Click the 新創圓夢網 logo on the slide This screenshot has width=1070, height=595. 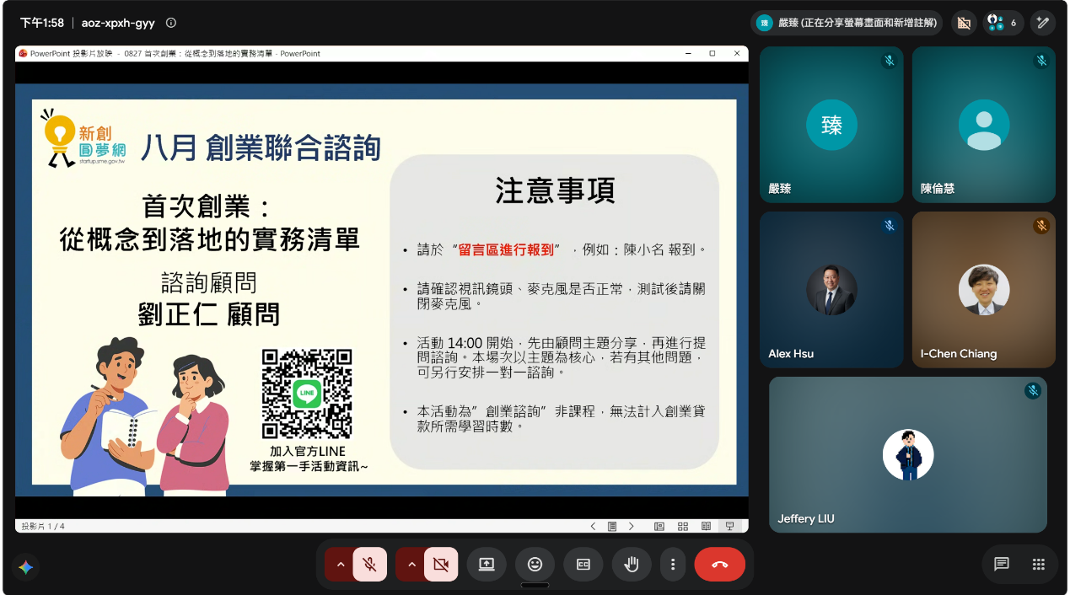(x=85, y=137)
